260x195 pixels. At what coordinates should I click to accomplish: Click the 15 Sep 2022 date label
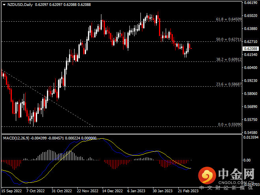(x=11, y=191)
